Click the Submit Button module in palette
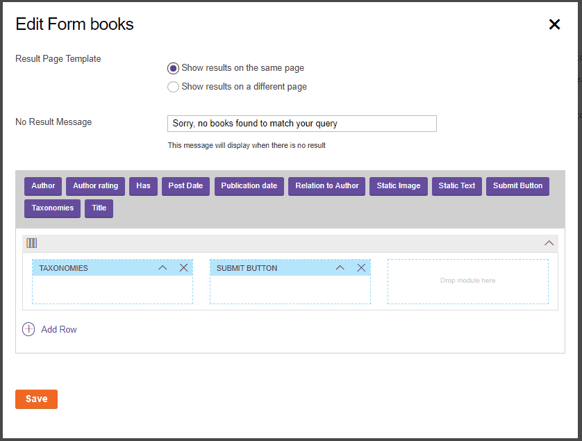Image resolution: width=582 pixels, height=441 pixels. 517,186
